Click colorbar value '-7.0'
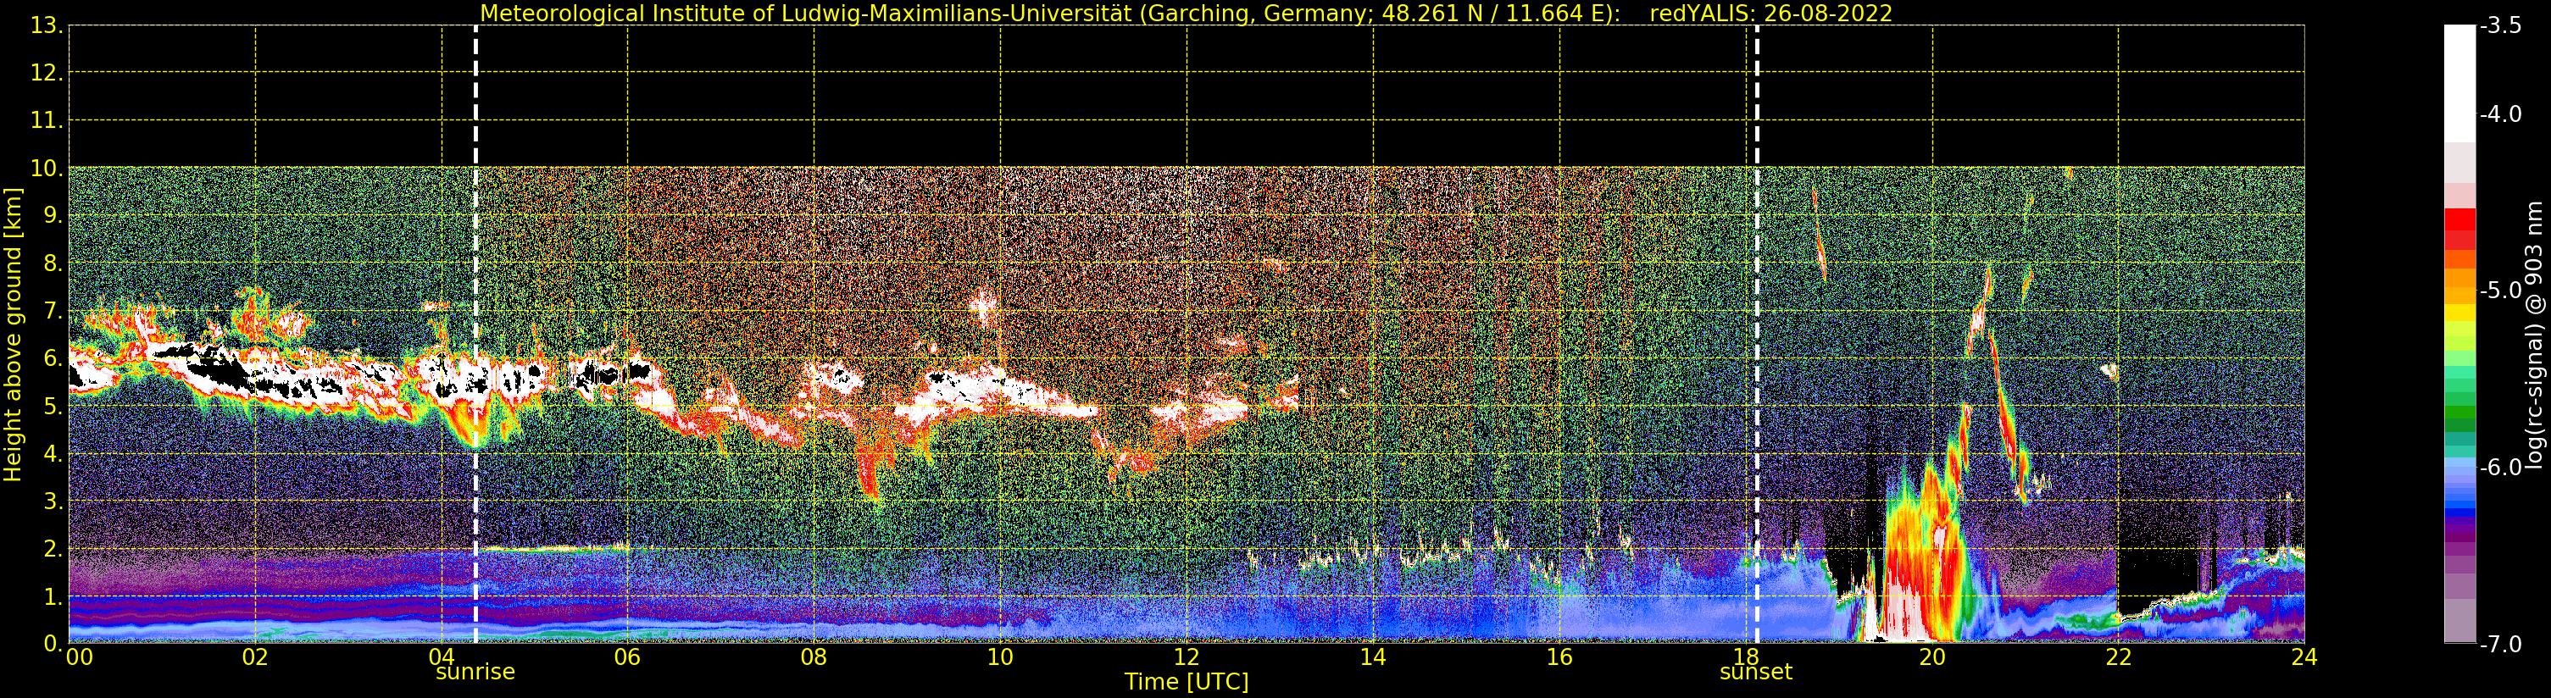The width and height of the screenshot is (2551, 698). 2500,645
